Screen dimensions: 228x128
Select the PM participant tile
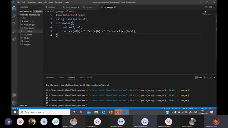coord(121,122)
